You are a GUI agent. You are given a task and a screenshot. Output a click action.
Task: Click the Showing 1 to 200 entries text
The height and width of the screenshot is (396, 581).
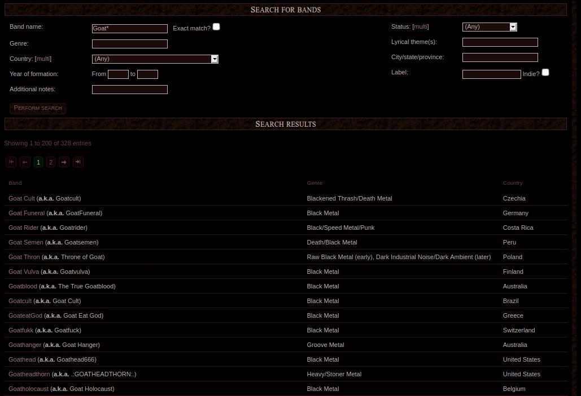(x=47, y=144)
